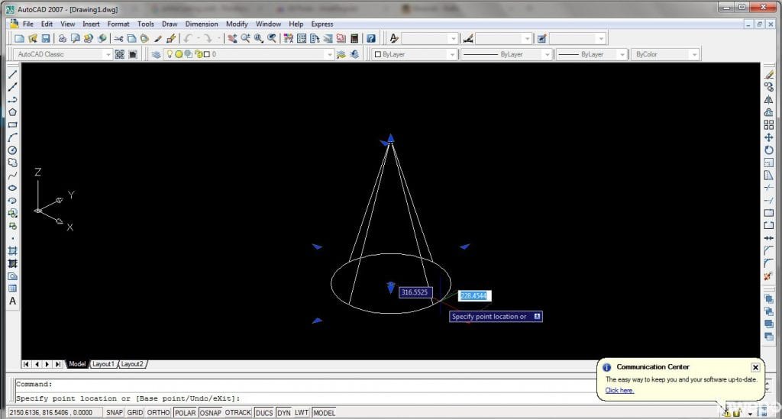Toggle SNAP mode in status bar
782x419 pixels.
coord(114,413)
